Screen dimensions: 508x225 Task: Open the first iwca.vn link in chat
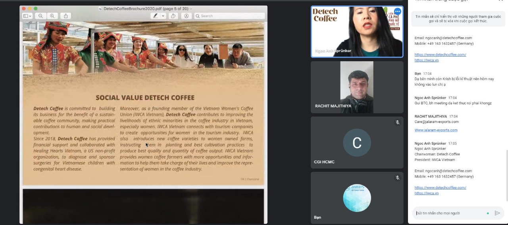(426, 60)
